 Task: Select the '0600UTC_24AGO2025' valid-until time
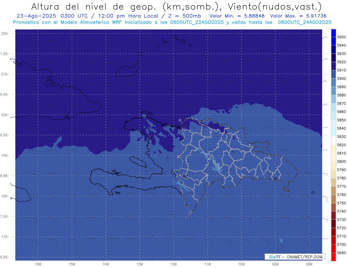click(x=304, y=22)
